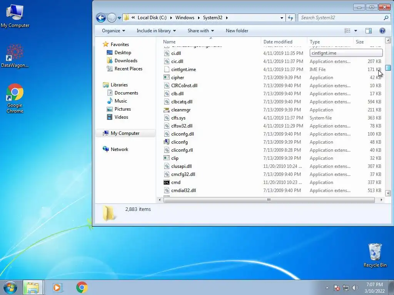
Task: Click the volume speaker tray icon
Action: pyautogui.click(x=355, y=288)
